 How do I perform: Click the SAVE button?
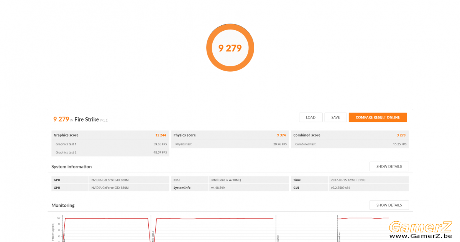[335, 117]
